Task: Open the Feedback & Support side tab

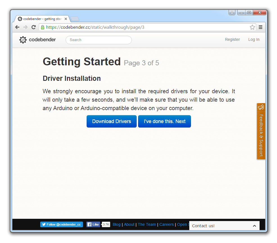Action: (x=261, y=131)
